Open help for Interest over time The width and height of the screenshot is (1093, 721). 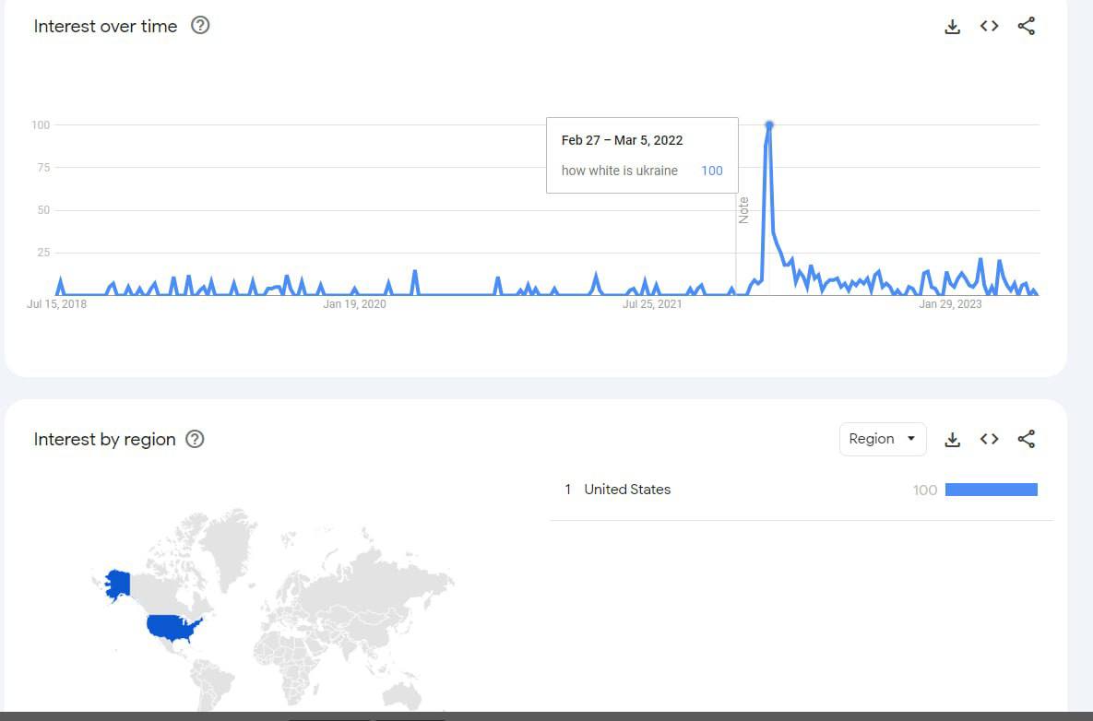[200, 26]
